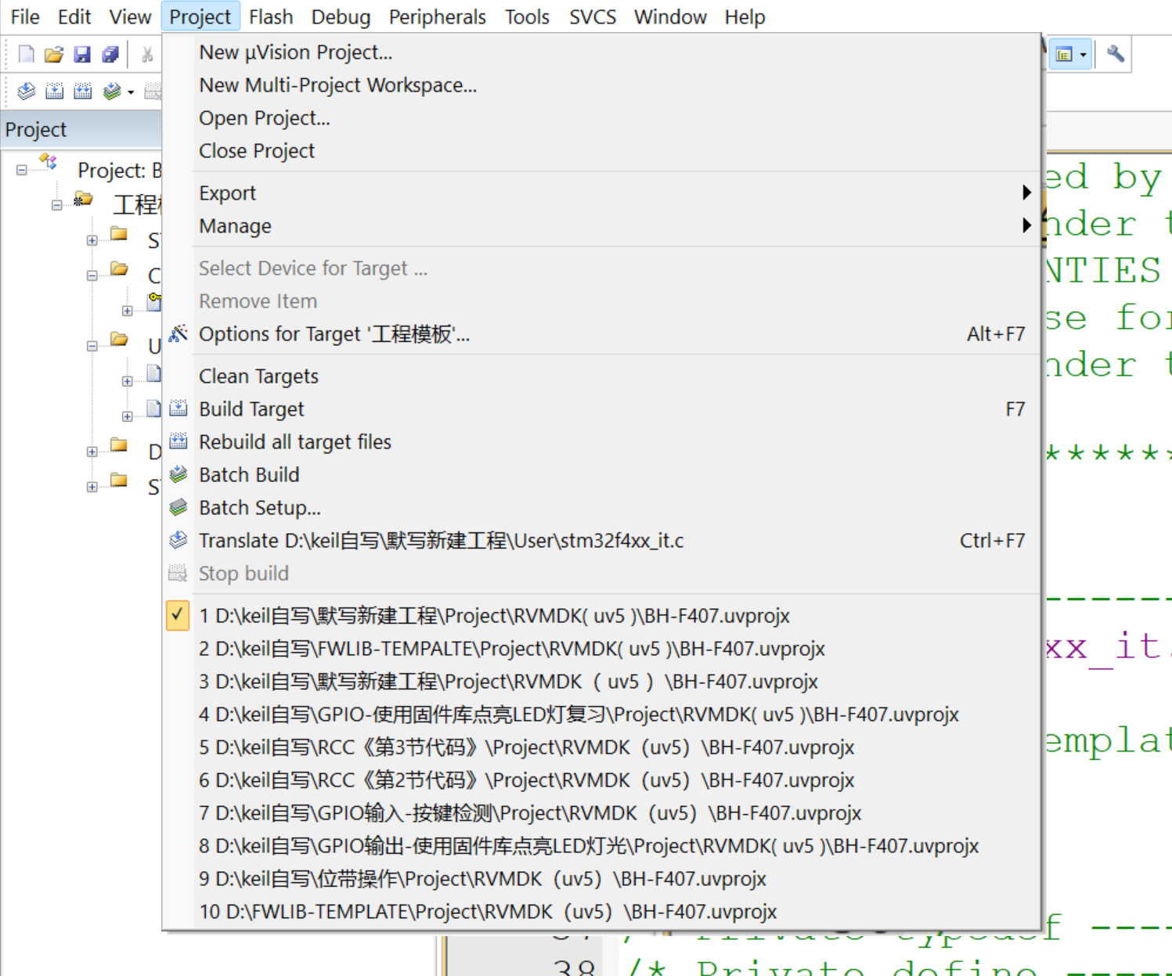1172x976 pixels.
Task: Click the Open file toolbar icon
Action: pos(54,54)
